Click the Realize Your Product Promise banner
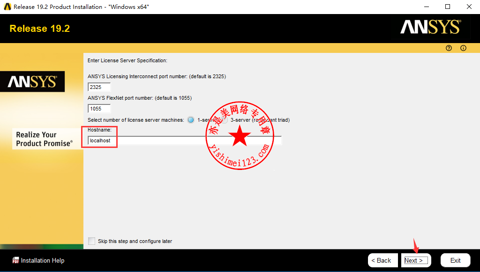The height and width of the screenshot is (272, 480). [x=44, y=139]
